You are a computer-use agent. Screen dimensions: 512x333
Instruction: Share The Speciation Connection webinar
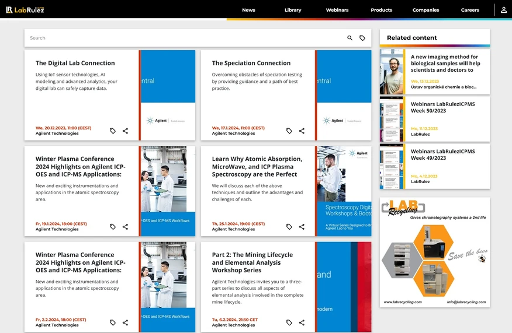point(302,131)
